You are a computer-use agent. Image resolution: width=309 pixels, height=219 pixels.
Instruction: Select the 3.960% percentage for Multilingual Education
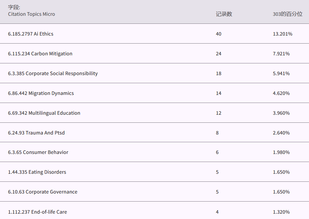point(281,113)
